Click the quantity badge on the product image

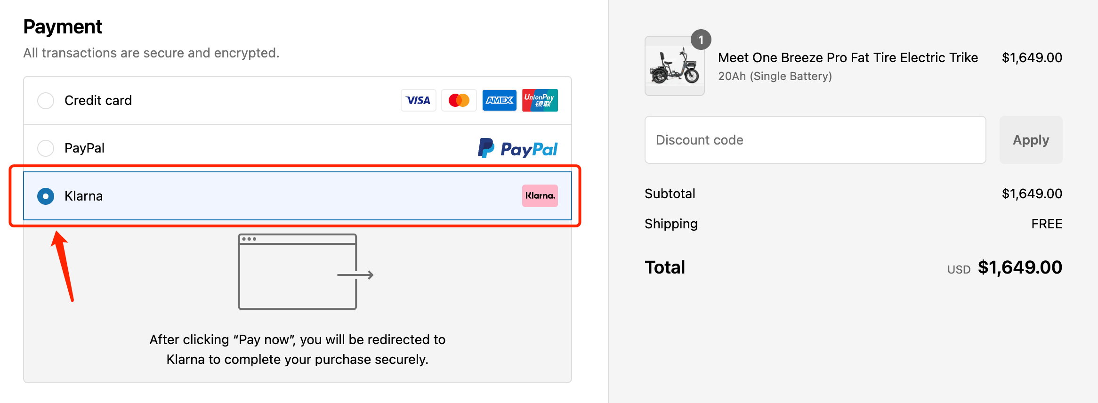point(701,40)
